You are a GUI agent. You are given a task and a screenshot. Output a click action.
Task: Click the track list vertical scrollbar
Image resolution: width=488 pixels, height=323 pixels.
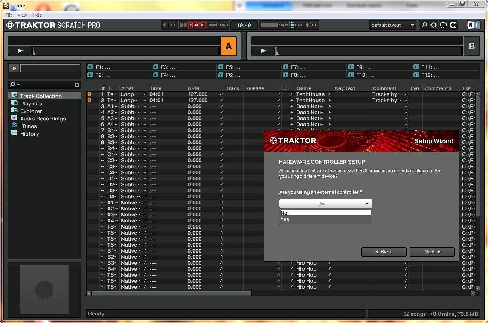(477, 156)
